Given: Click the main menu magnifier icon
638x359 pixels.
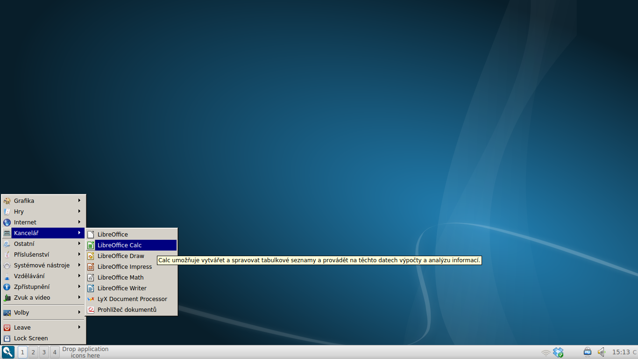Looking at the screenshot, I should (x=7, y=352).
